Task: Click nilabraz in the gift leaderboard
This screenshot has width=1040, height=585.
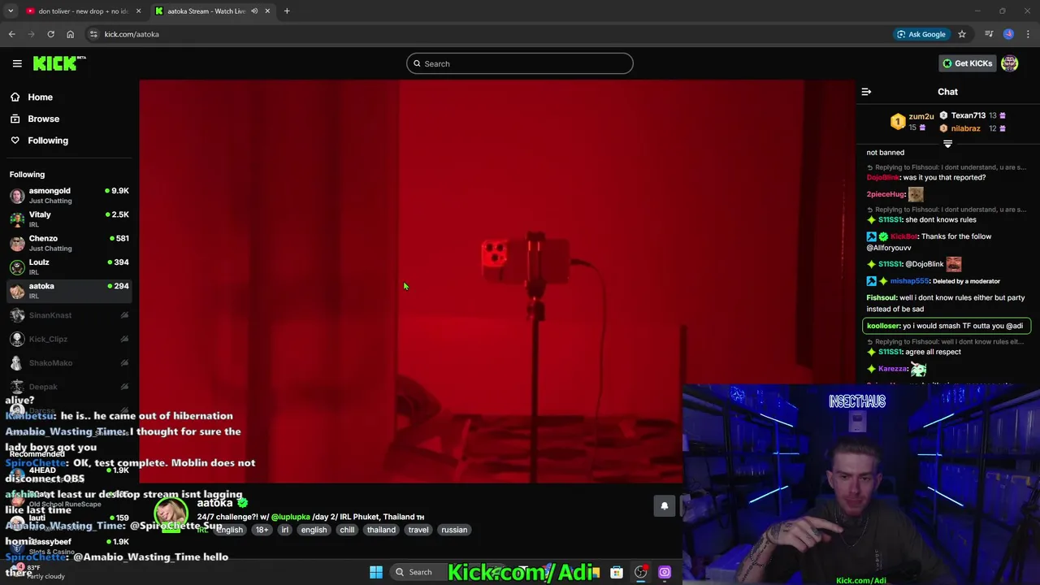Action: [965, 128]
